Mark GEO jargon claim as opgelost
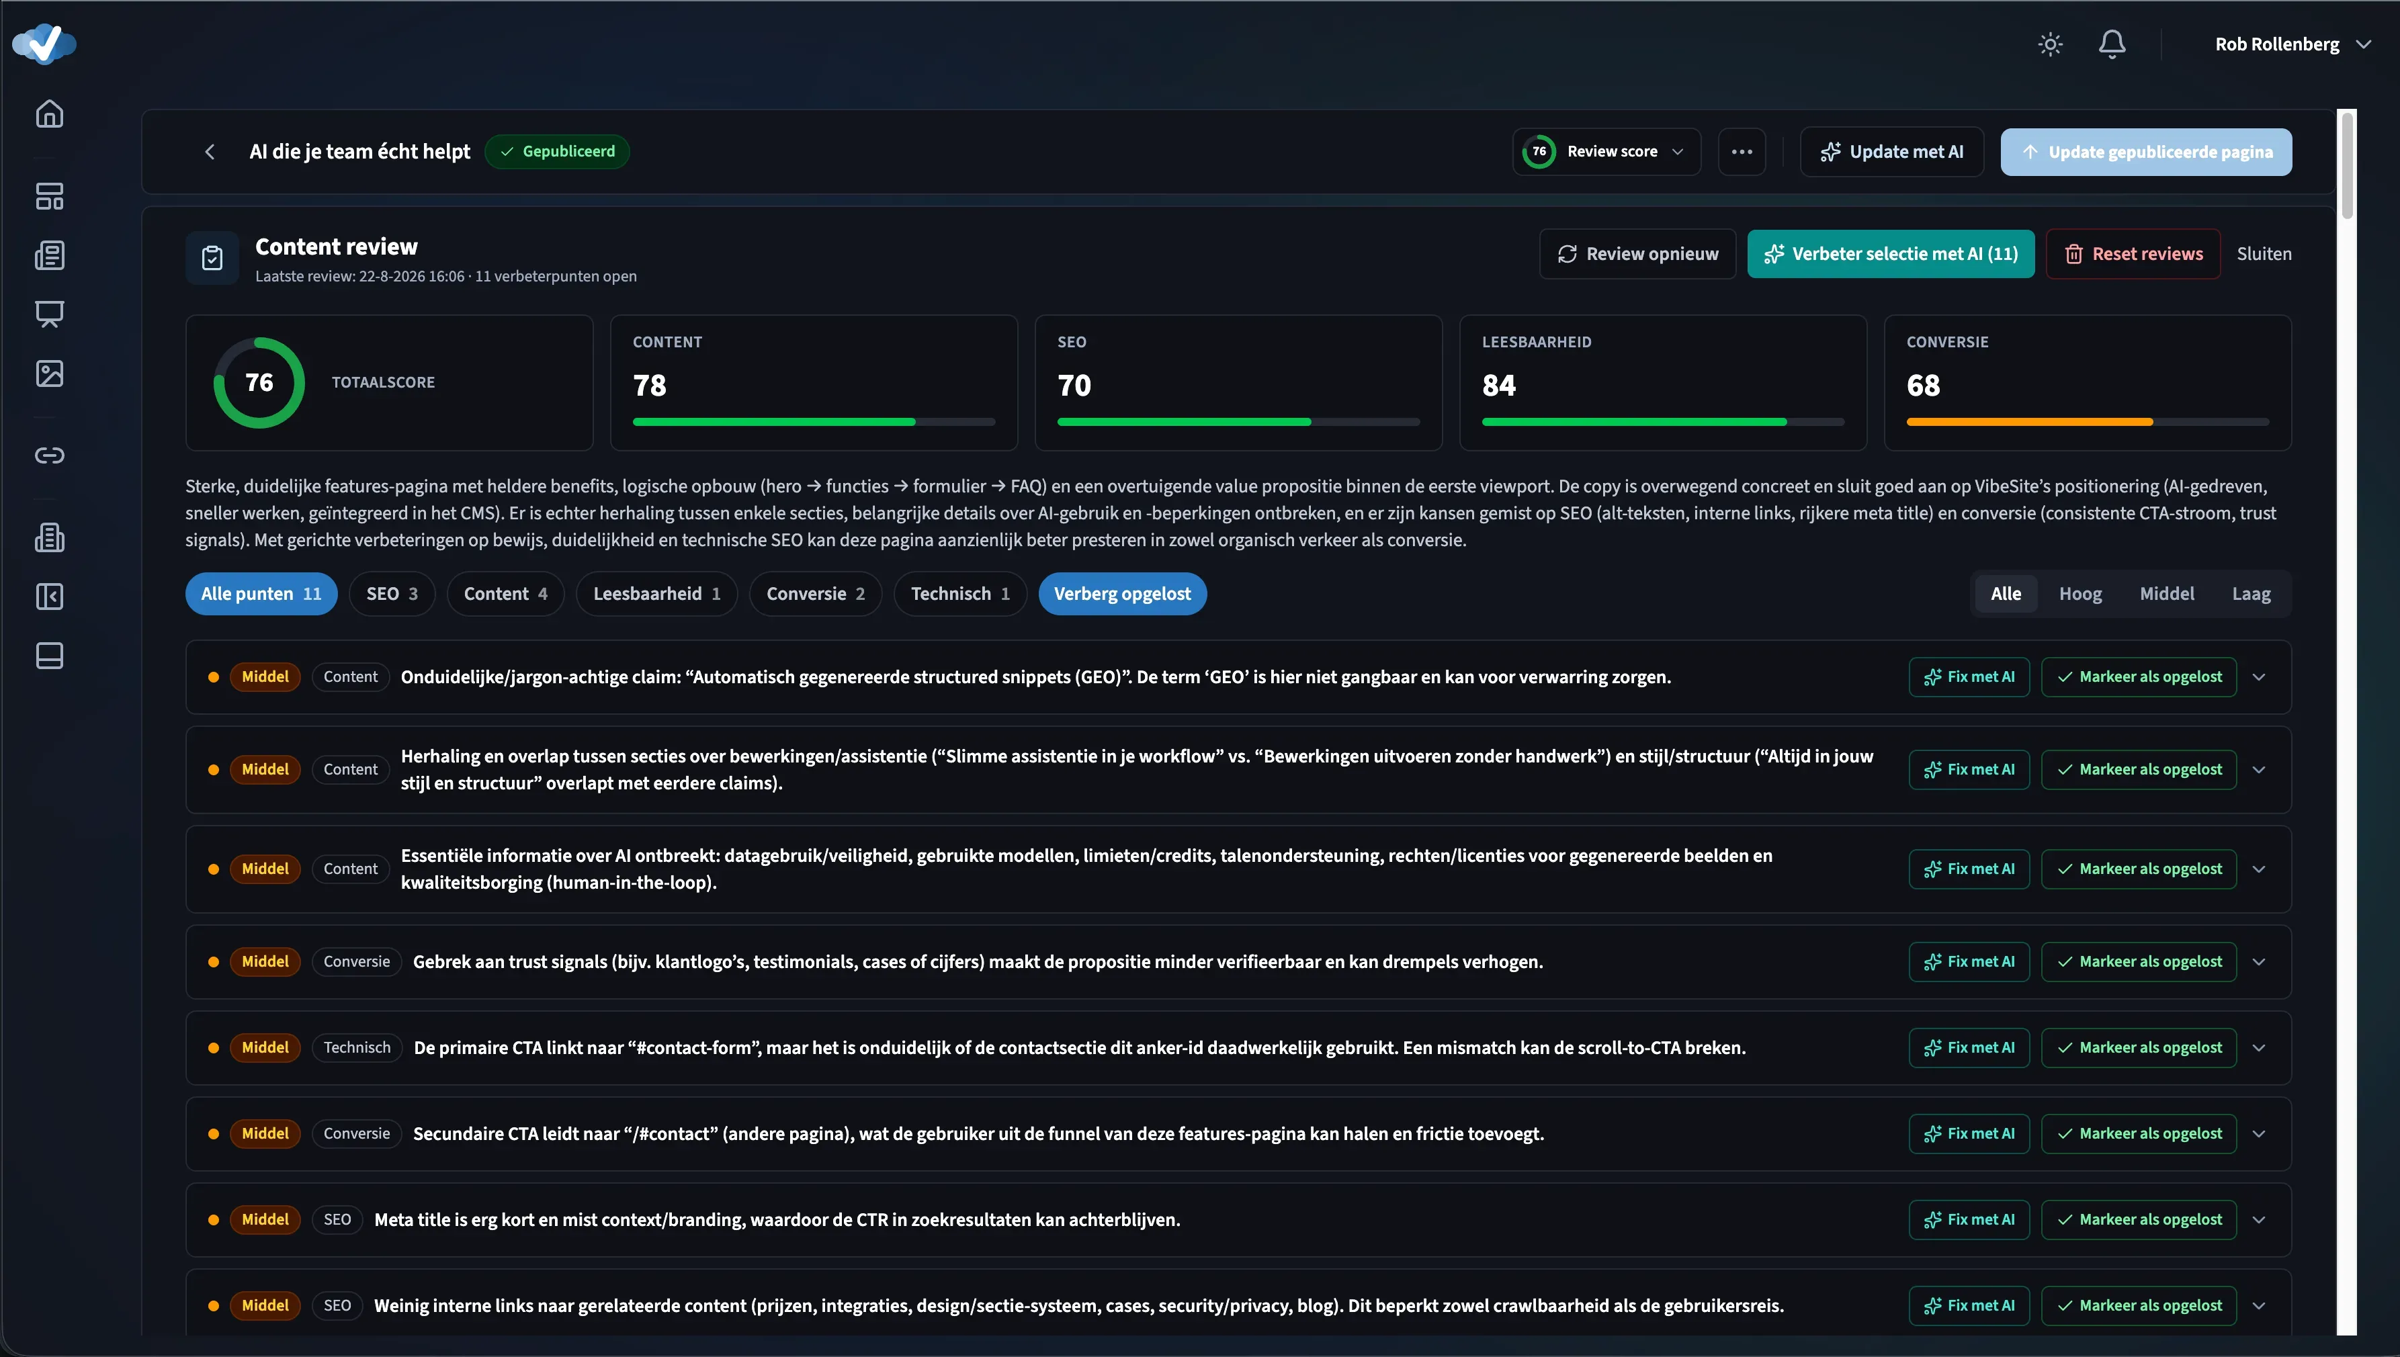The width and height of the screenshot is (2400, 1357). pyautogui.click(x=2139, y=678)
